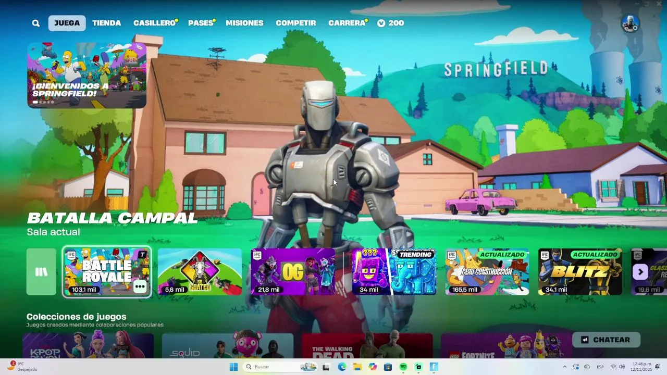Image resolution: width=667 pixels, height=375 pixels.
Task: Open the volume tray icon
Action: 622,367
